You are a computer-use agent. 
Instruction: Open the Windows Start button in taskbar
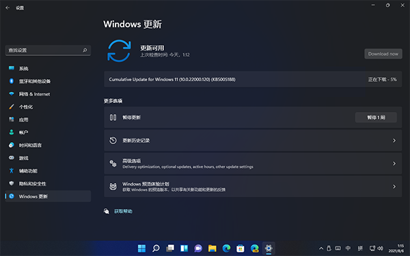pyautogui.click(x=141, y=248)
